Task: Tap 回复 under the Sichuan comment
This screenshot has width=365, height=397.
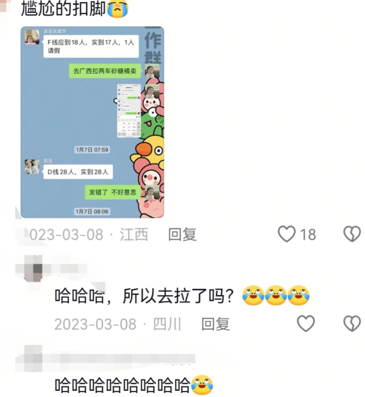Action: 216,324
